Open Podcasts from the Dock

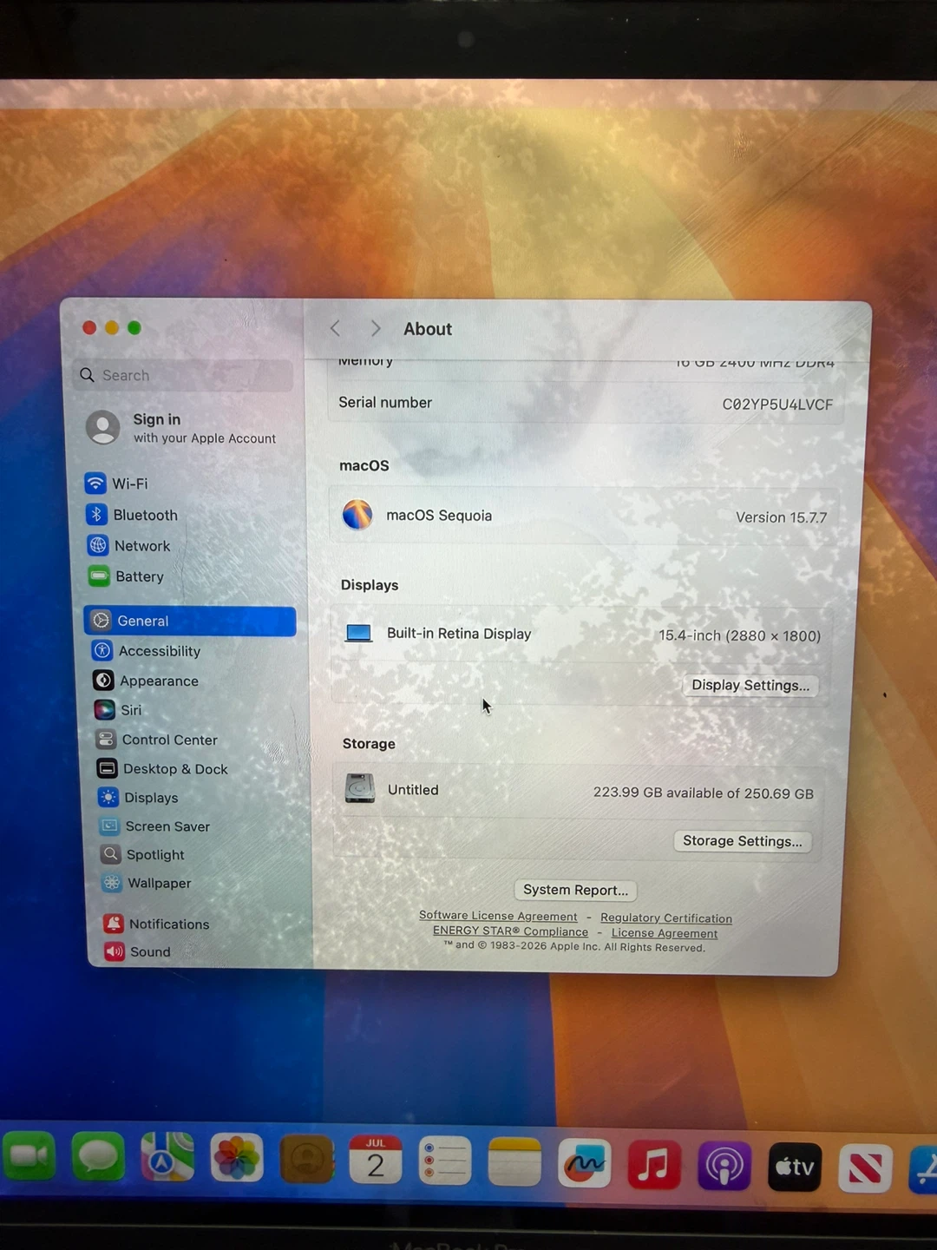(x=724, y=1165)
